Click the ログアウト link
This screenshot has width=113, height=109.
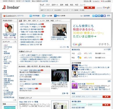point(20,16)
